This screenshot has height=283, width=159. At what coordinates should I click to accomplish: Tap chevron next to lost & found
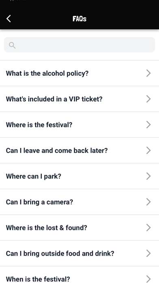pos(148,228)
